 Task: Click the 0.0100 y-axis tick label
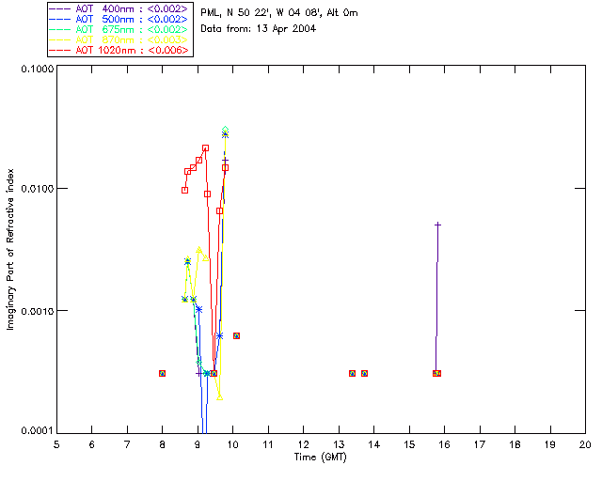(x=37, y=189)
